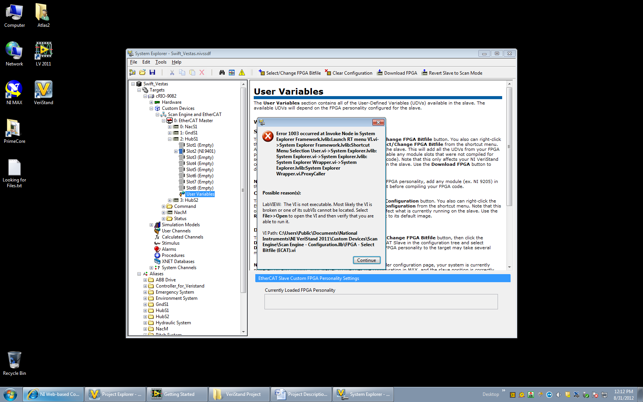Select XNET Databases tree item

coord(178,261)
